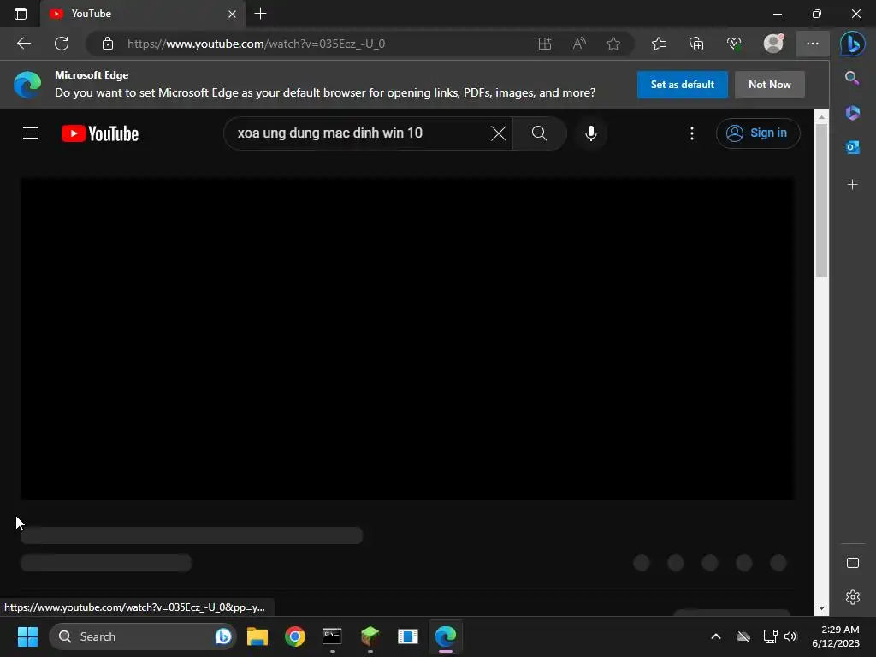This screenshot has width=876, height=657.
Task: Open the tab actions menu icon
Action: (x=21, y=14)
